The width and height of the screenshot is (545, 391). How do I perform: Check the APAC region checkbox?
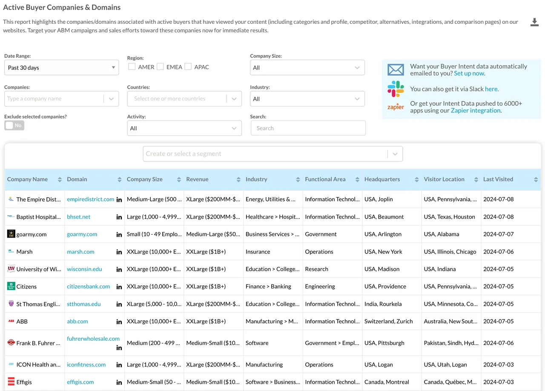(188, 66)
